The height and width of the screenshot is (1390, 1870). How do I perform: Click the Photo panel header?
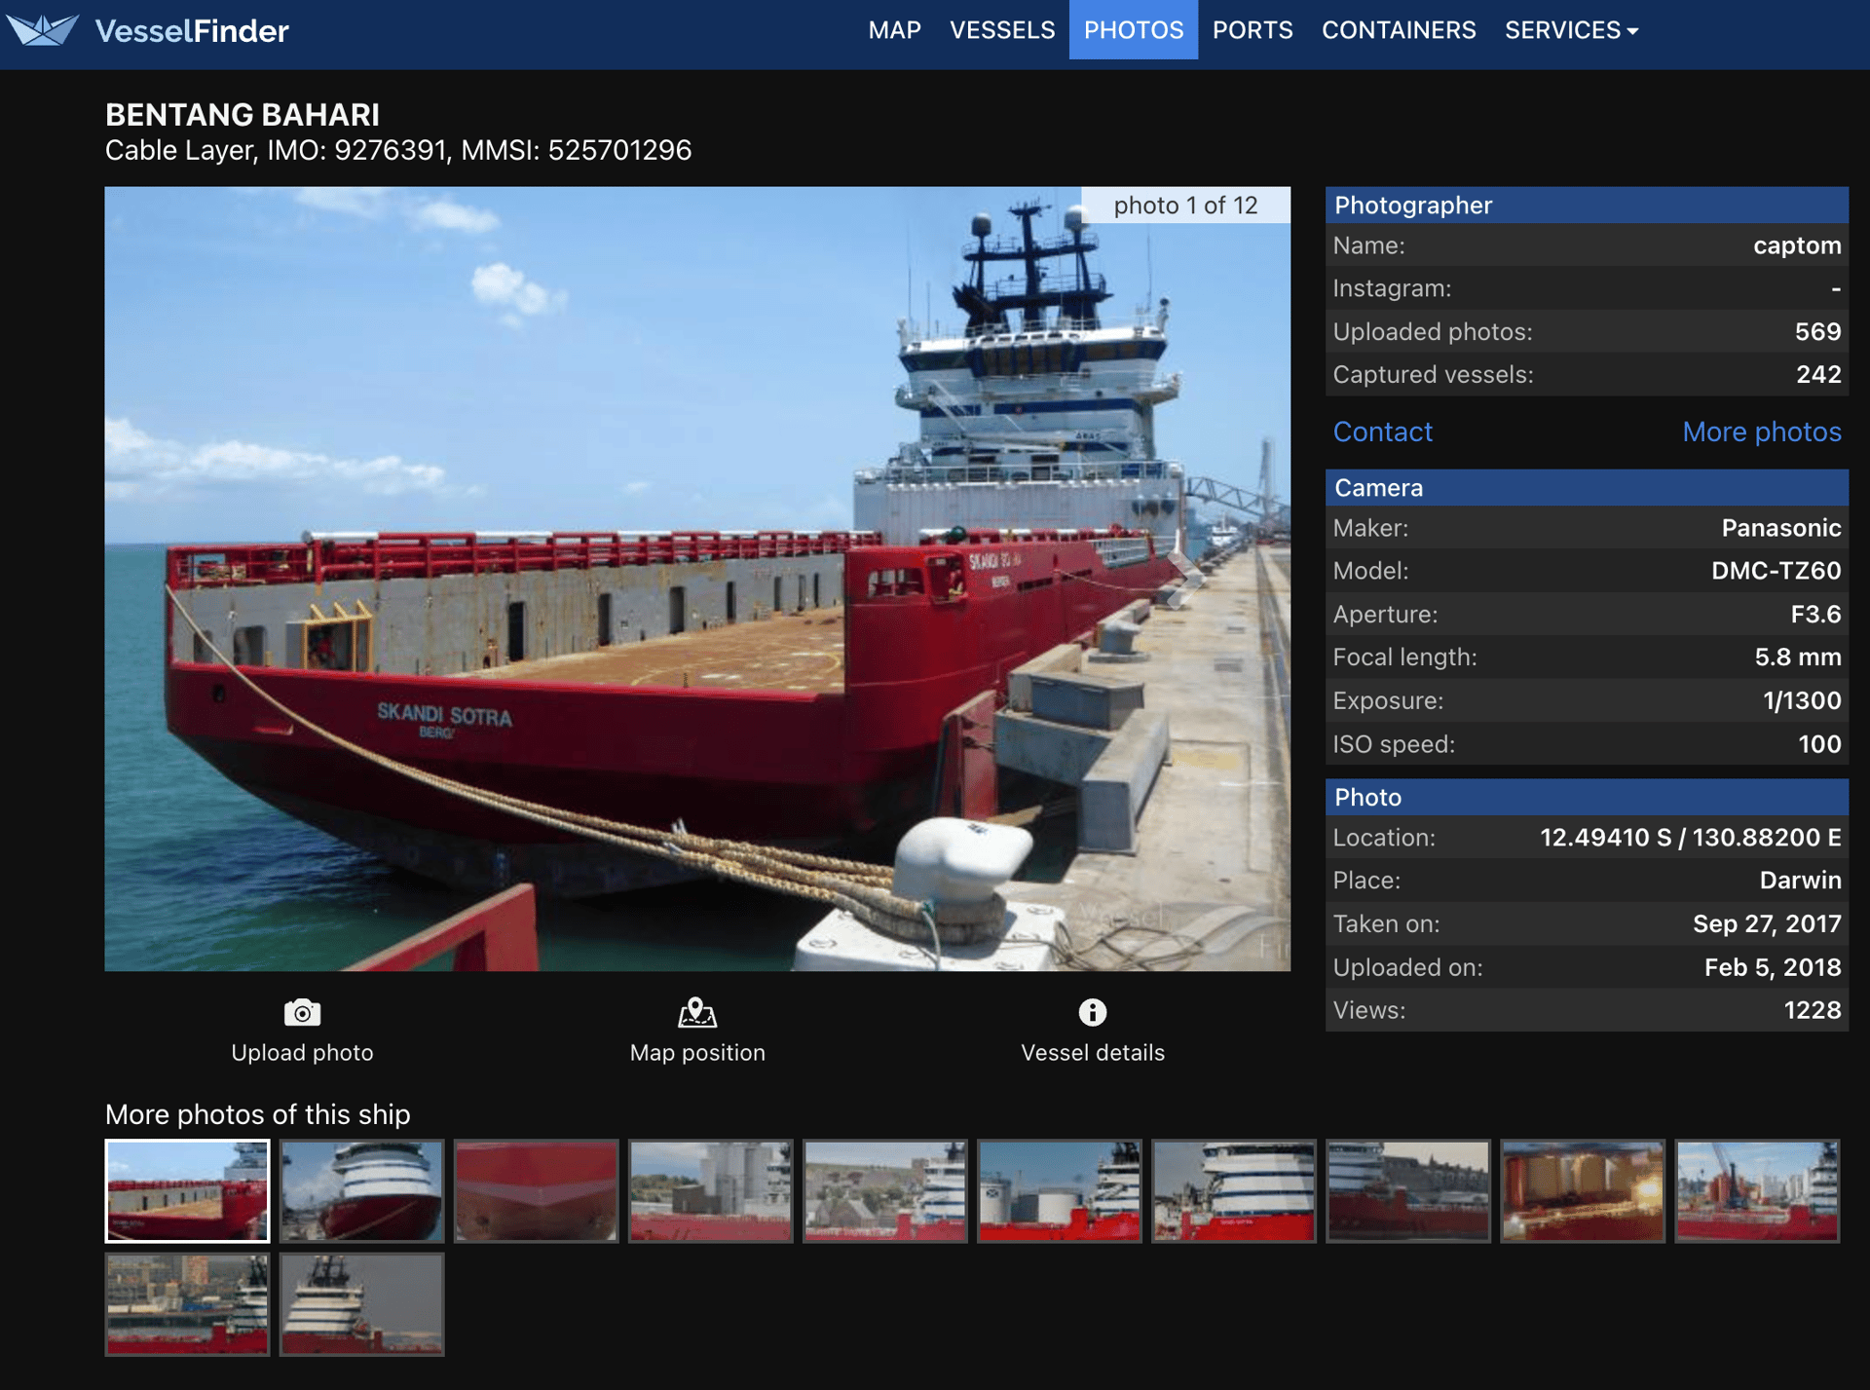pos(1587,798)
